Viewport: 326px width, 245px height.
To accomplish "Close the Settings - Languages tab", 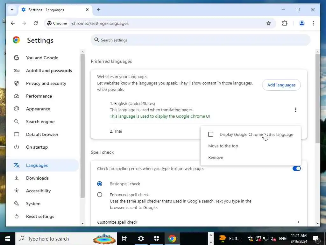I will coord(87,10).
